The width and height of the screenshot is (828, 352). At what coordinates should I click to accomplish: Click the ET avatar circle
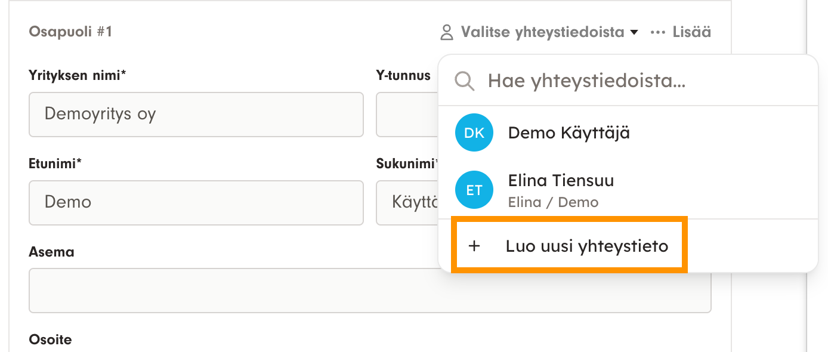(x=474, y=190)
